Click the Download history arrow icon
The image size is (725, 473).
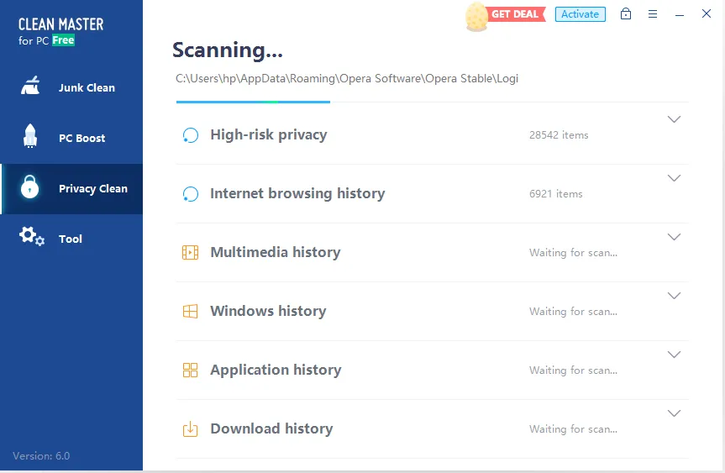(x=190, y=428)
